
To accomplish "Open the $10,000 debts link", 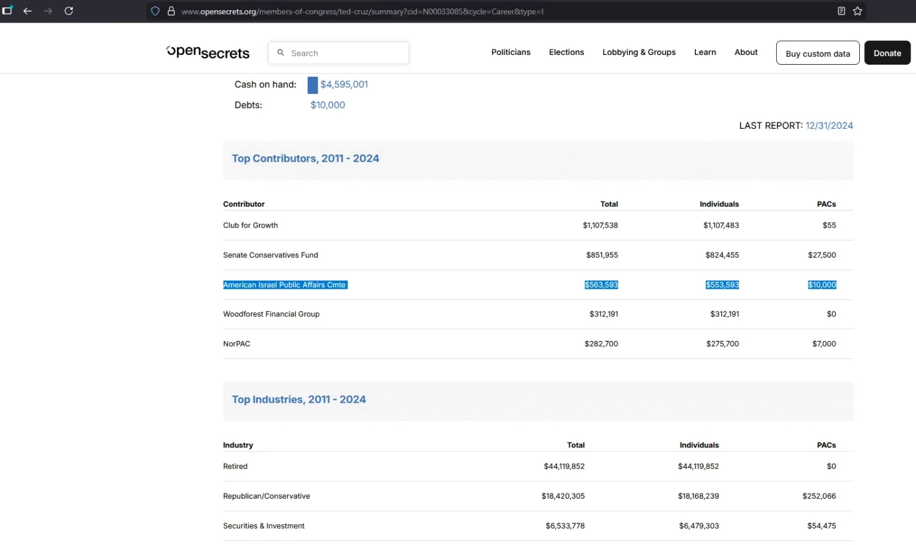I will [328, 105].
